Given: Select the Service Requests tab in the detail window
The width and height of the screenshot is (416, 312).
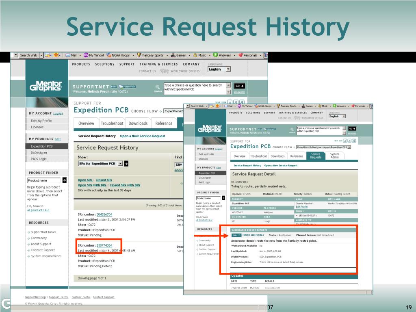Looking at the screenshot, I should point(315,156).
